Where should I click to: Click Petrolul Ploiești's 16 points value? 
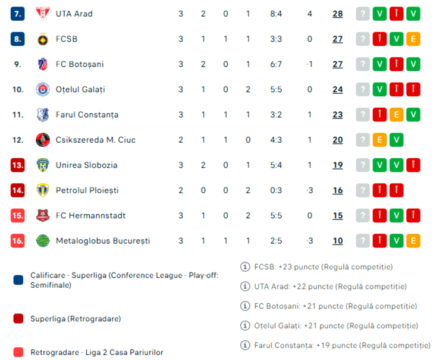tap(338, 190)
